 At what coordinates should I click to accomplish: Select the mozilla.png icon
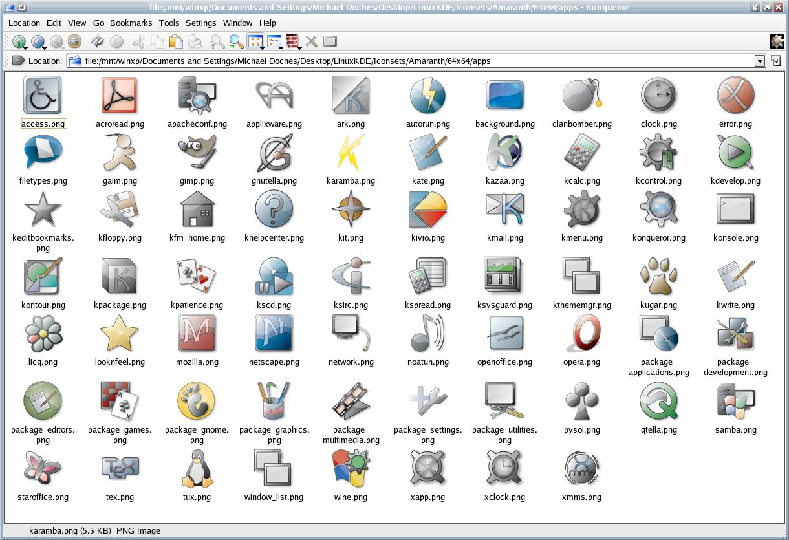tap(197, 334)
